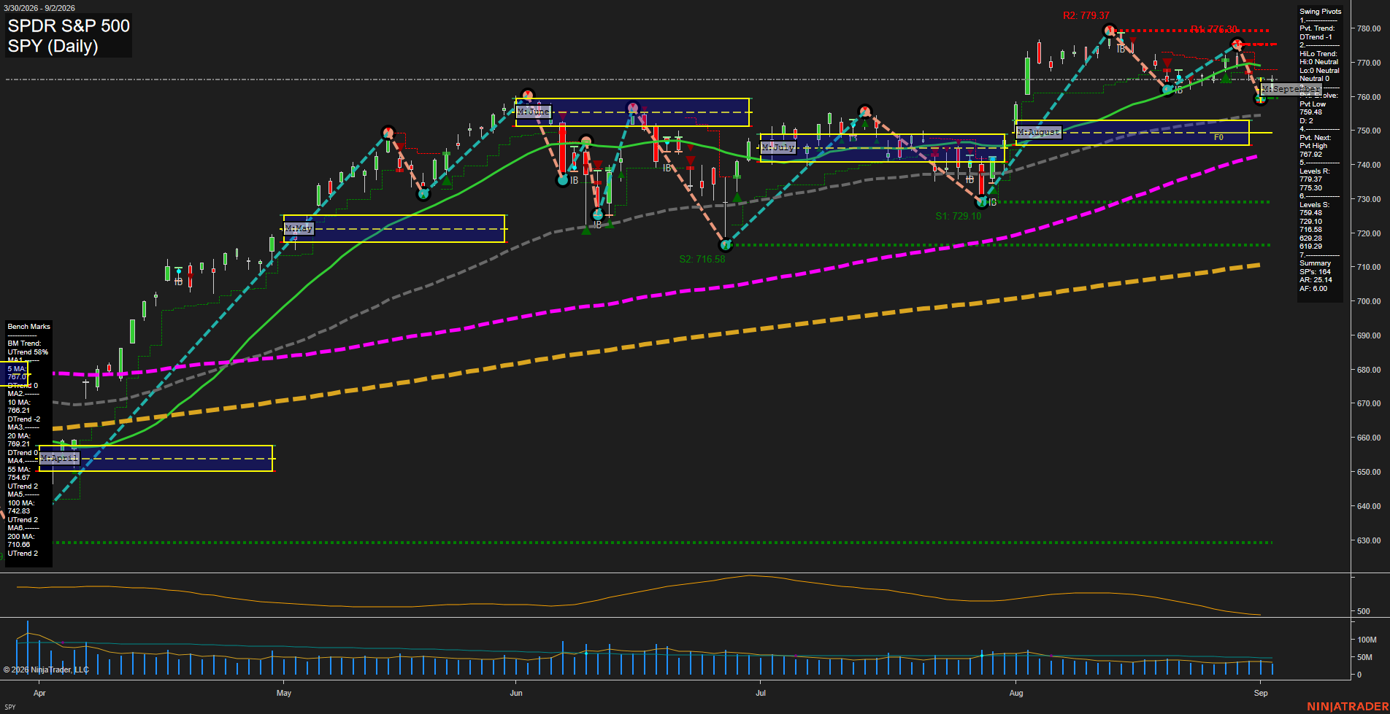The height and width of the screenshot is (714, 1390).
Task: Click the M:August monthly range label
Action: (x=1039, y=132)
